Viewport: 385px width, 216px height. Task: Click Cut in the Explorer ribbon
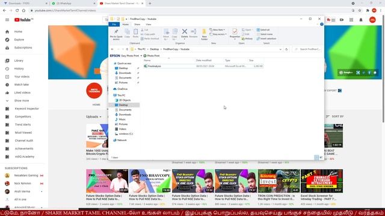(144, 30)
